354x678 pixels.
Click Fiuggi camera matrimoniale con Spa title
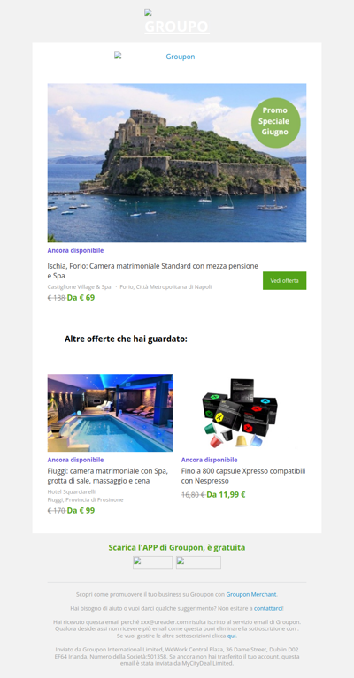(x=108, y=476)
